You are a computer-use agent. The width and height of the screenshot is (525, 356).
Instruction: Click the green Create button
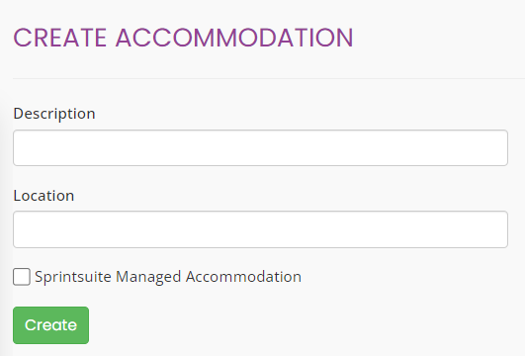point(50,325)
